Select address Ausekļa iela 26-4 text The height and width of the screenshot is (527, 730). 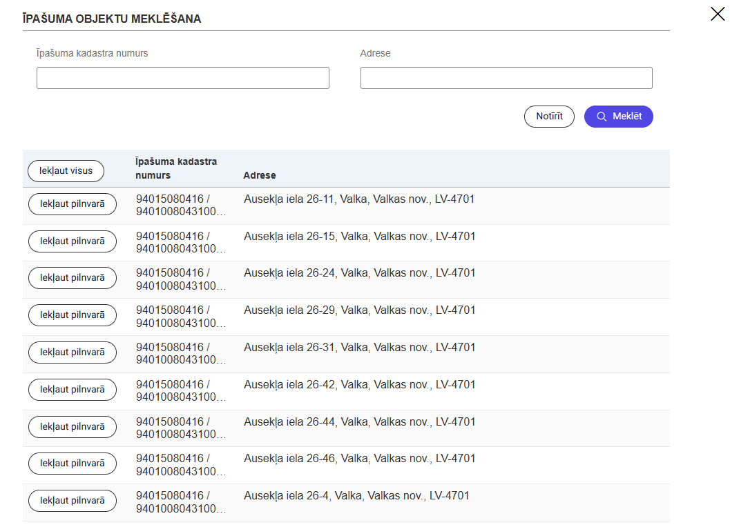coord(356,495)
